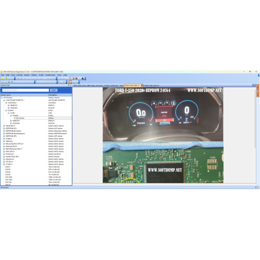Screen dimensions: 260x260
Task: Select the 24C08 device entry
Action: coord(8,175)
